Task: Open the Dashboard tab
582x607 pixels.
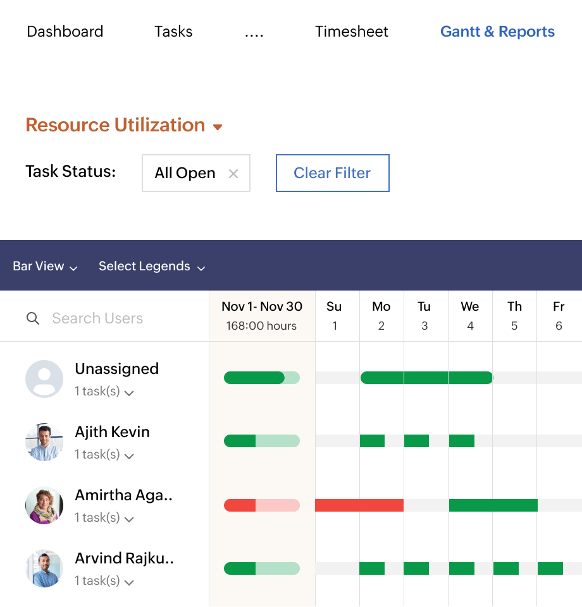Action: 65,32
